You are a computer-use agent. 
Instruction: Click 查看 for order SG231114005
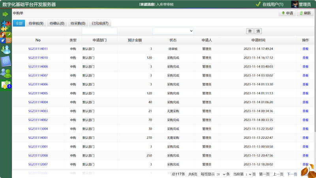[x=305, y=93]
